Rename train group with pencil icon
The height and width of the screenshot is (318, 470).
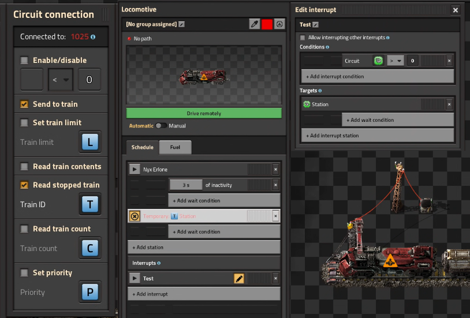[x=182, y=24]
